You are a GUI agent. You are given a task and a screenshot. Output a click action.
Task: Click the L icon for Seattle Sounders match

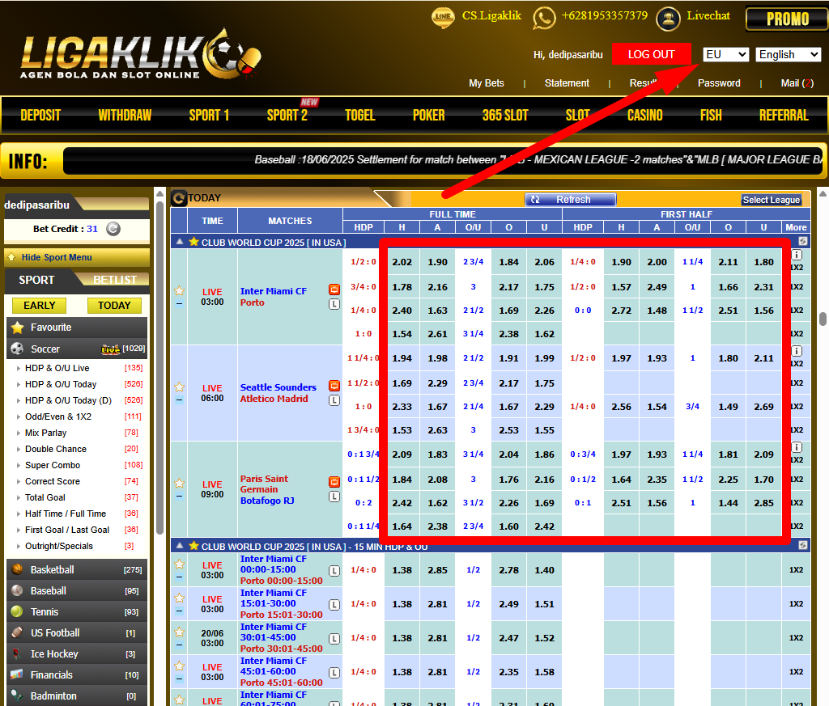click(334, 400)
